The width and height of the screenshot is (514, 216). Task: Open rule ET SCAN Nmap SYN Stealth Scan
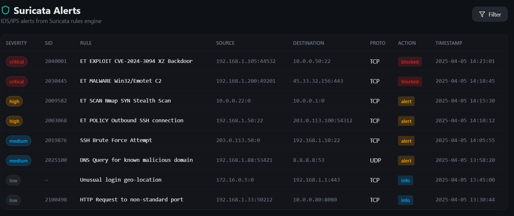point(125,101)
